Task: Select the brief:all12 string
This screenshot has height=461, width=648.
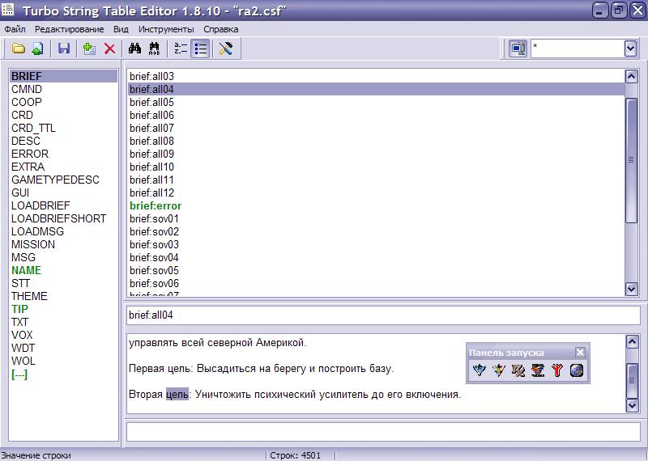Action: 376,192
